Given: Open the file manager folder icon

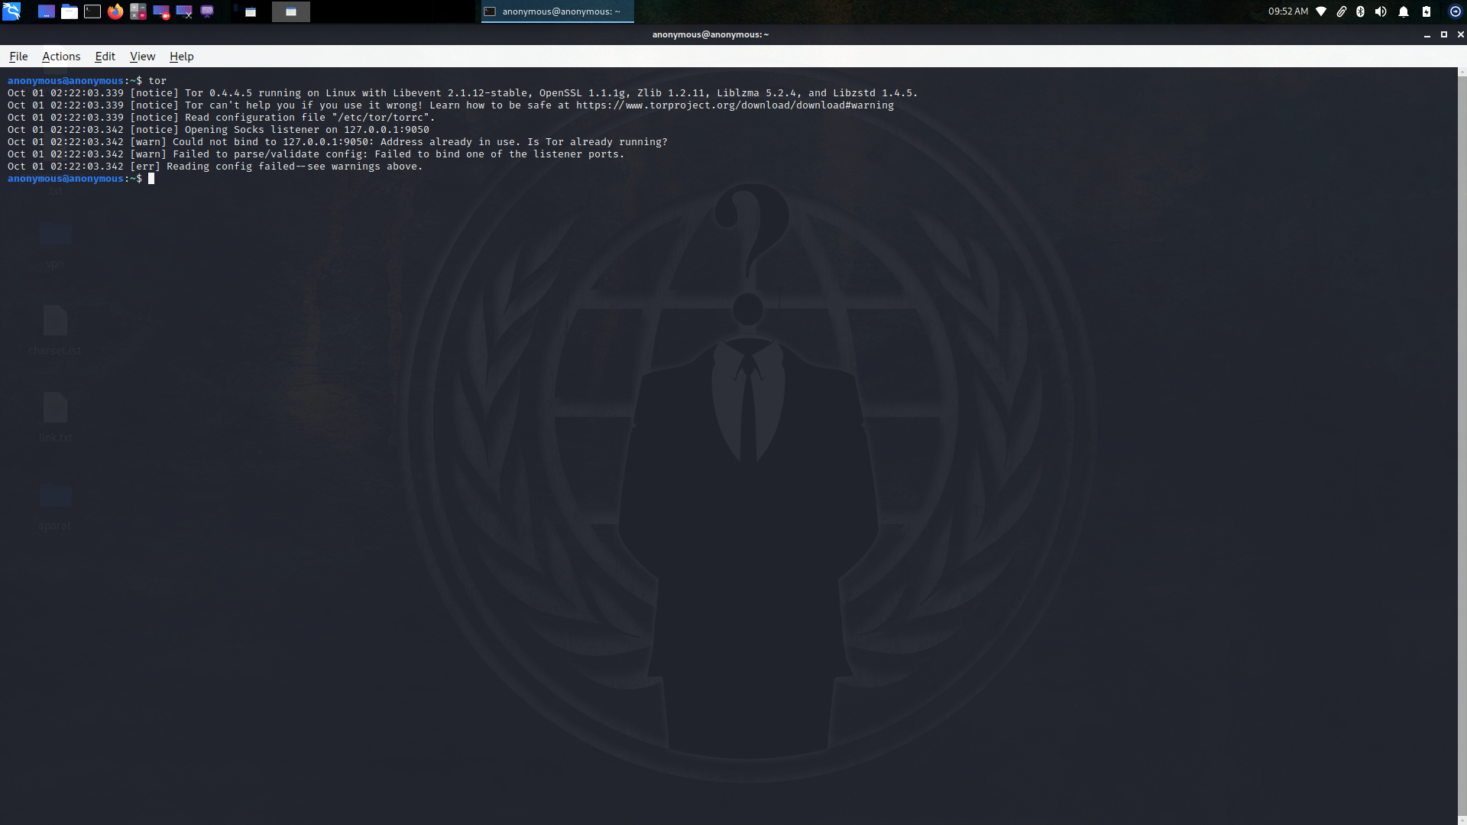Looking at the screenshot, I should (70, 11).
